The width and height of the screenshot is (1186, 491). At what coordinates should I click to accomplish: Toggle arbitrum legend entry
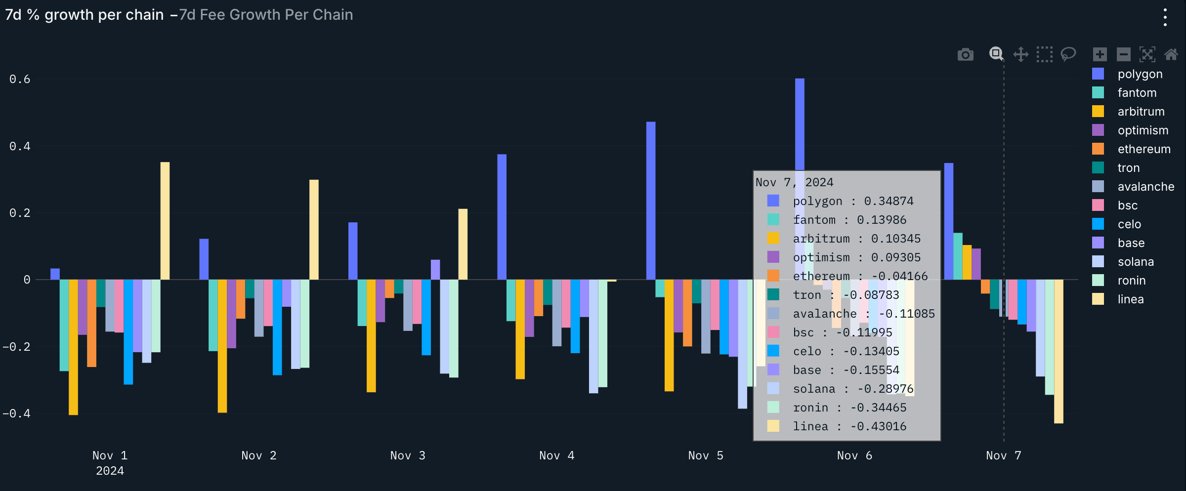point(1141,112)
